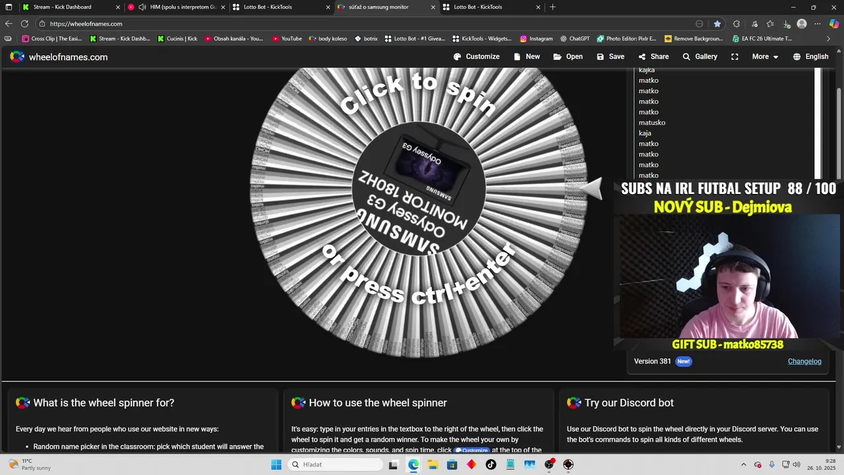The height and width of the screenshot is (475, 844).
Task: Save the current wheel
Action: click(610, 57)
